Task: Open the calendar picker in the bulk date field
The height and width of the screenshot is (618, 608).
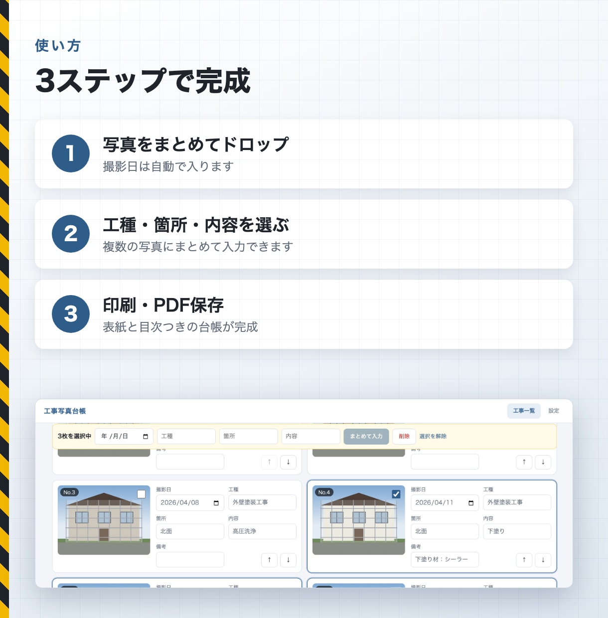Action: click(x=146, y=437)
